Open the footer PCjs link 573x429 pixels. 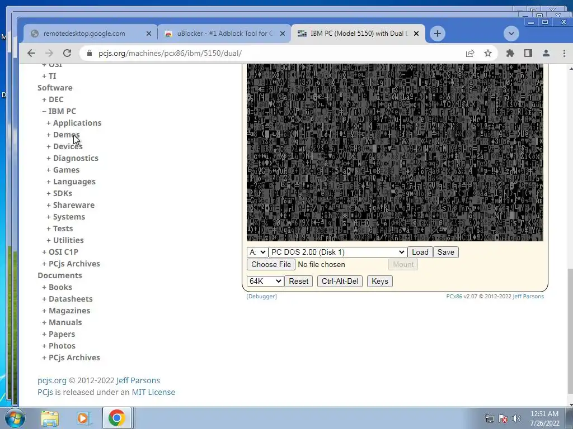click(x=45, y=392)
